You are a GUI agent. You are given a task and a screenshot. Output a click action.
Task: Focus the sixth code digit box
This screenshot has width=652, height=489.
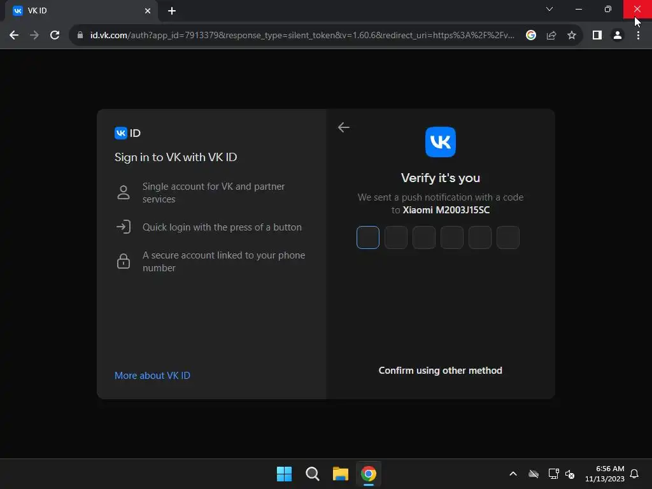coord(507,237)
